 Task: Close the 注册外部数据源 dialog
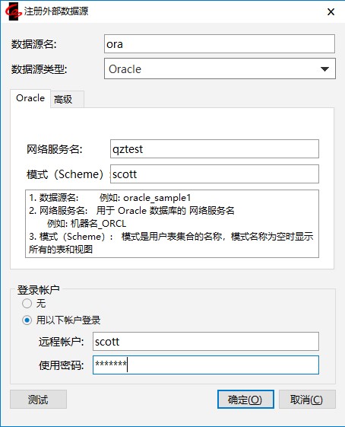(331, 11)
